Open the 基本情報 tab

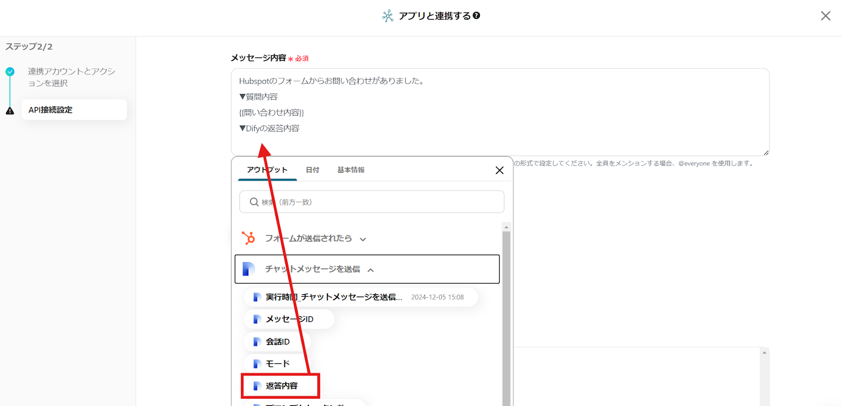point(351,170)
